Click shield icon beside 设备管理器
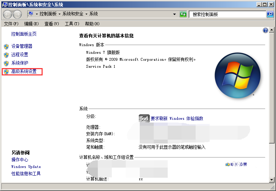 (x=6, y=46)
